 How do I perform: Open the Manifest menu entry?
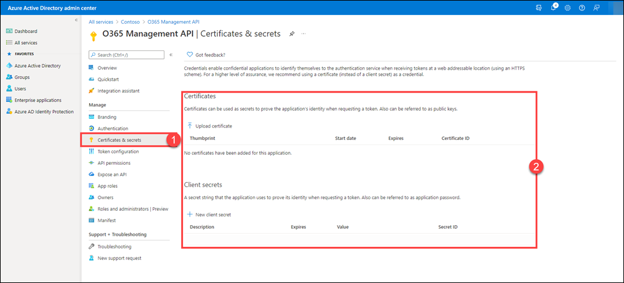pyautogui.click(x=106, y=220)
